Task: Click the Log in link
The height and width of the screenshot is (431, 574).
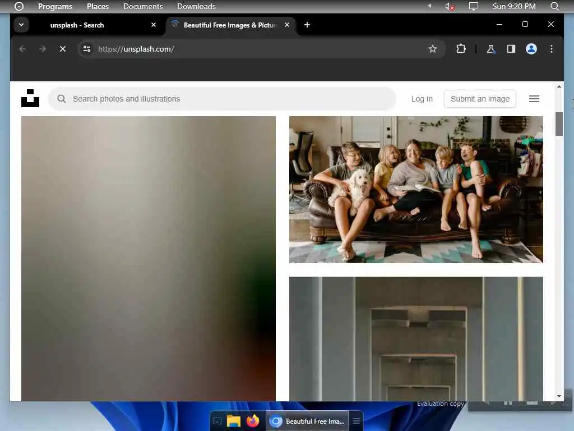Action: click(x=422, y=99)
